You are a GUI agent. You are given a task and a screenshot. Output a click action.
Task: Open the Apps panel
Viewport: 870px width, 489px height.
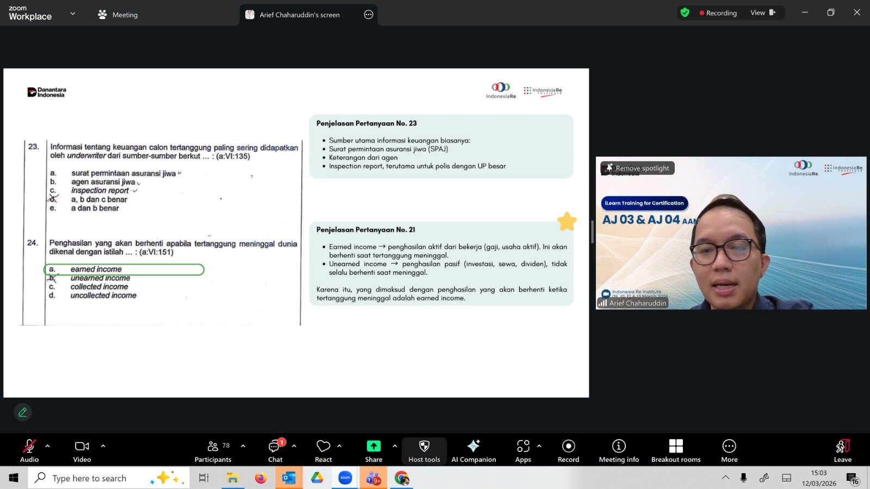click(523, 450)
